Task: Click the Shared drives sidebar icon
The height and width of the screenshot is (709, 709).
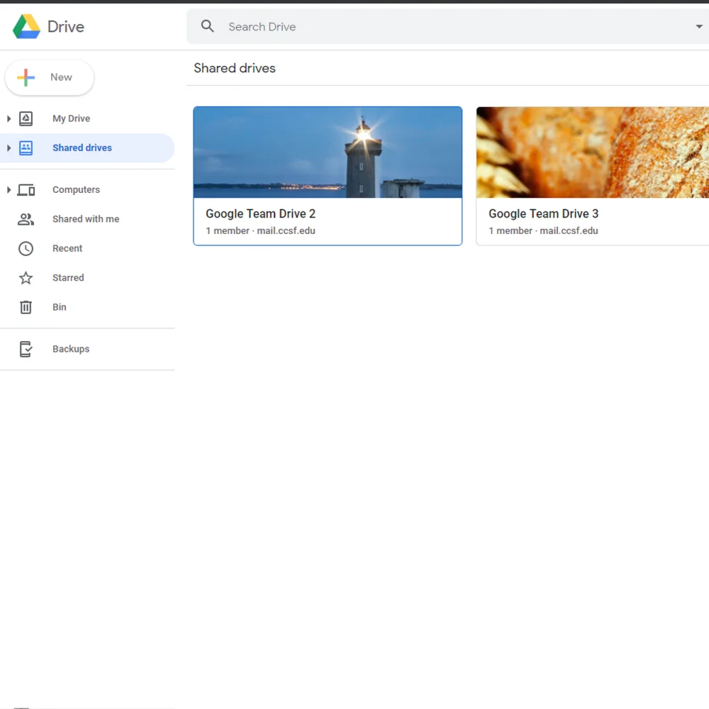Action: [x=26, y=148]
